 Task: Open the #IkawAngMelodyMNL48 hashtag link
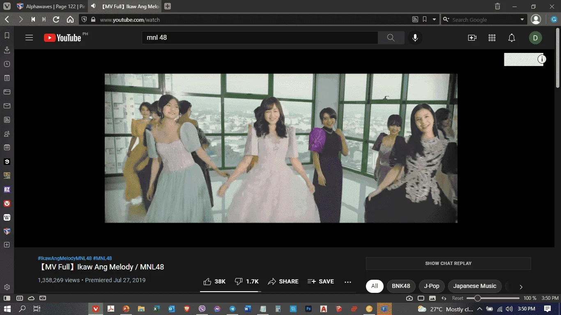64,258
